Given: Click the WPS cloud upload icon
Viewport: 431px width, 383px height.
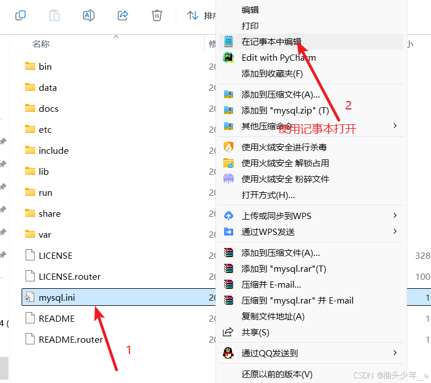Looking at the screenshot, I should pyautogui.click(x=229, y=216).
